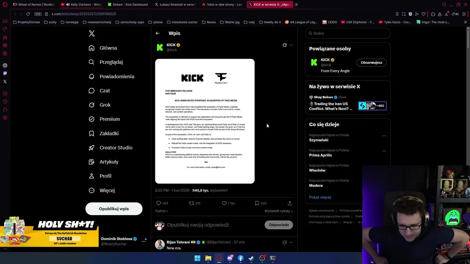Show more bookmarks overflow chevron

(x=466, y=22)
